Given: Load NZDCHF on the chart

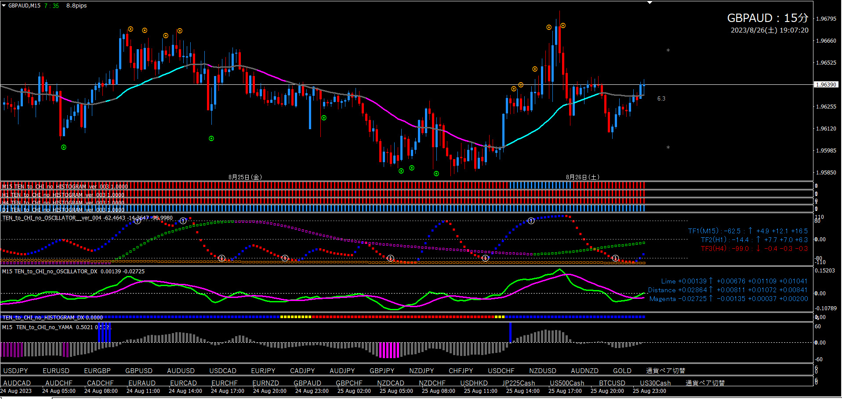Looking at the screenshot, I should tap(432, 383).
